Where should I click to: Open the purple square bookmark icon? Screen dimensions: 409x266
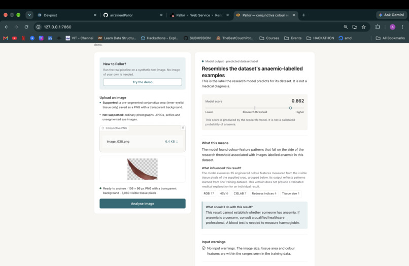click(x=41, y=38)
